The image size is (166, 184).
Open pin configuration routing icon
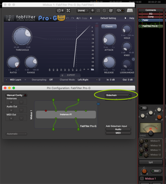[68, 10]
